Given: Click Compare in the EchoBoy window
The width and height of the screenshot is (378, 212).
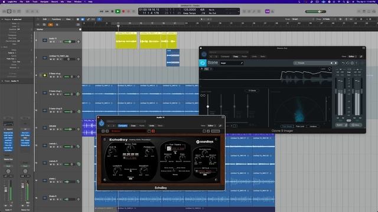Looking at the screenshot, I should click(x=122, y=125).
